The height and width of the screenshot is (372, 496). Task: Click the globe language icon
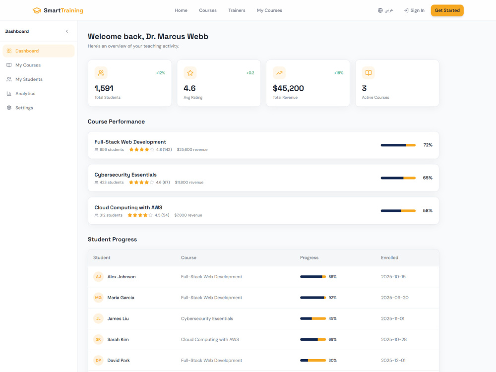coord(380,10)
